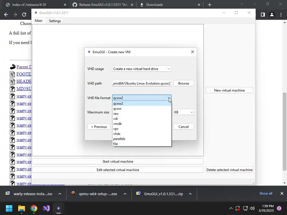Click browser page vertical scrollbar
Viewport: 287px width, 215px height.
pyautogui.click(x=284, y=132)
